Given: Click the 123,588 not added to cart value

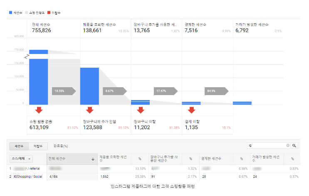Looking at the screenshot, I should [x=93, y=127].
